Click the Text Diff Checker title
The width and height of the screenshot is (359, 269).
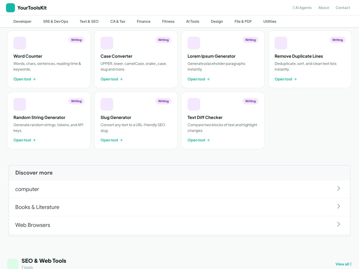(205, 117)
